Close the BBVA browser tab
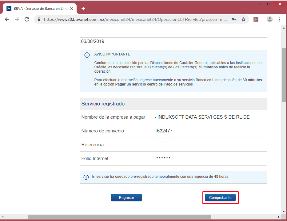Screen dimensions: 287x221 point(73,9)
